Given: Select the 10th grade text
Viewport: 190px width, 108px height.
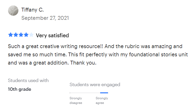Looking at the screenshot, I should [x=19, y=89].
